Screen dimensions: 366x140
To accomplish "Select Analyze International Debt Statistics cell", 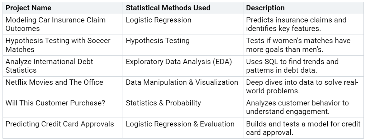I will pos(63,66).
